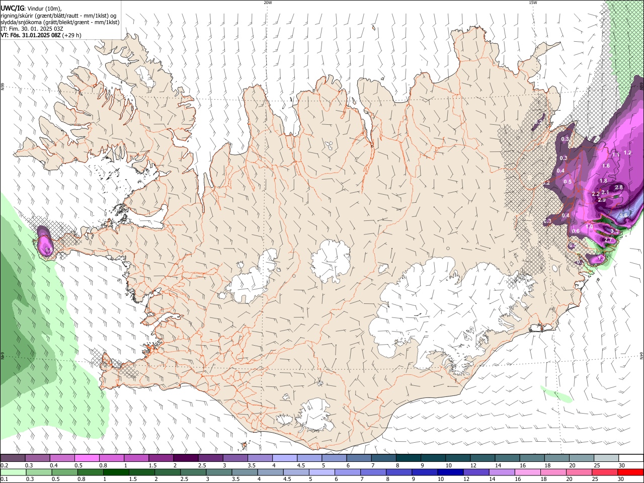Click the white Mýrdalsjökull glacier near the south coast
This screenshot has width=644, height=483.
pyautogui.click(x=314, y=415)
